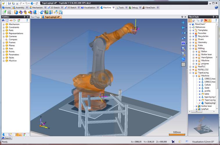
Task: Click the tag icon in Entities toolbar
Action: click(x=11, y=21)
